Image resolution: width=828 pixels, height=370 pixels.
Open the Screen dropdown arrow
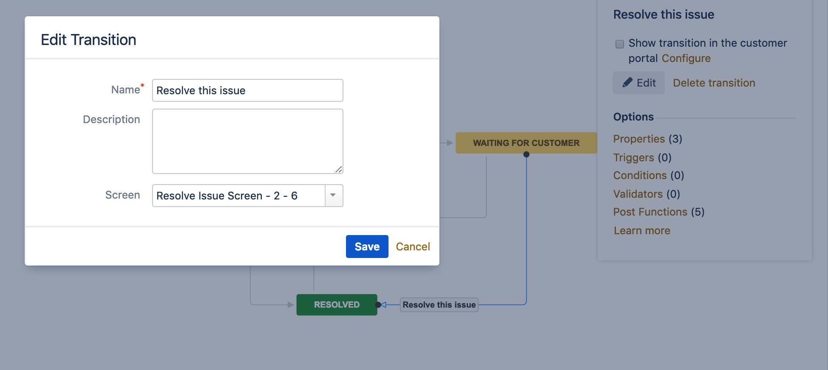click(334, 196)
